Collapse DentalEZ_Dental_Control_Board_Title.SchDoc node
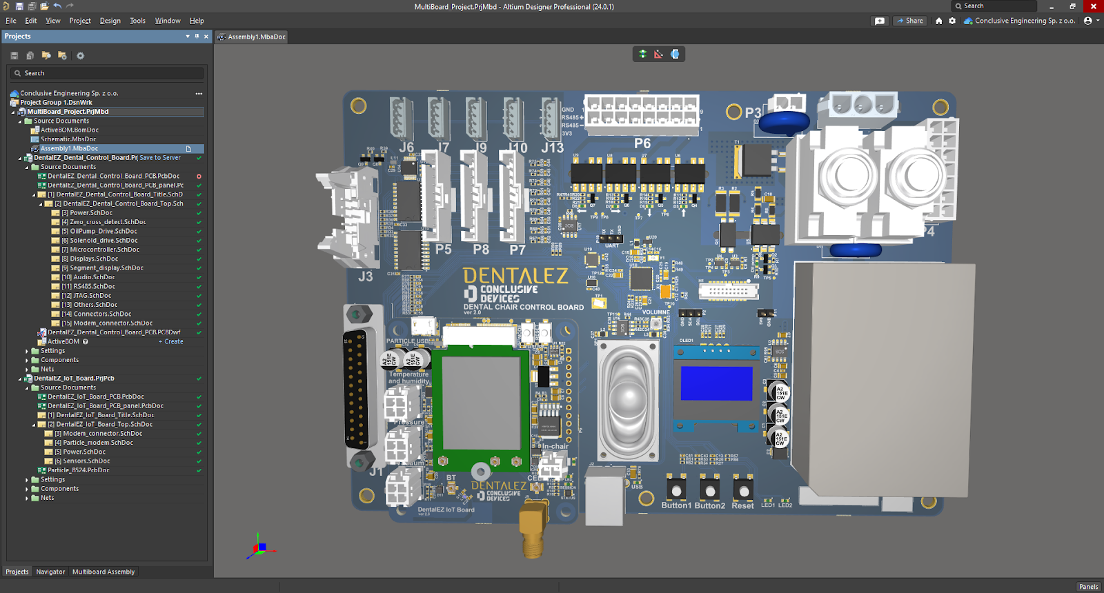This screenshot has width=1104, height=593. click(34, 194)
